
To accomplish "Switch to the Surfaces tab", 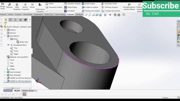I will pyautogui.click(x=18, y=14).
